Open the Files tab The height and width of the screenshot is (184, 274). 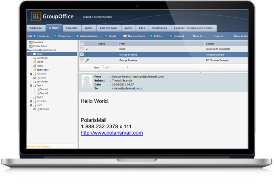142,28
